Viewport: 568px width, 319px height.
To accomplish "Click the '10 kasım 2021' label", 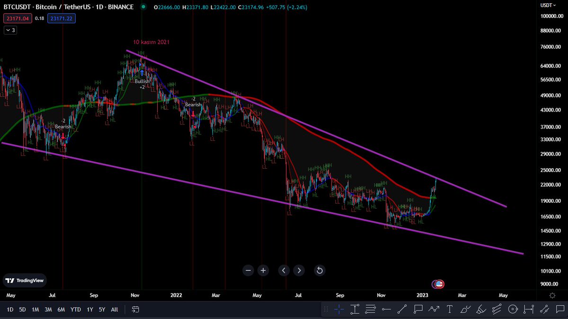I will click(x=151, y=42).
